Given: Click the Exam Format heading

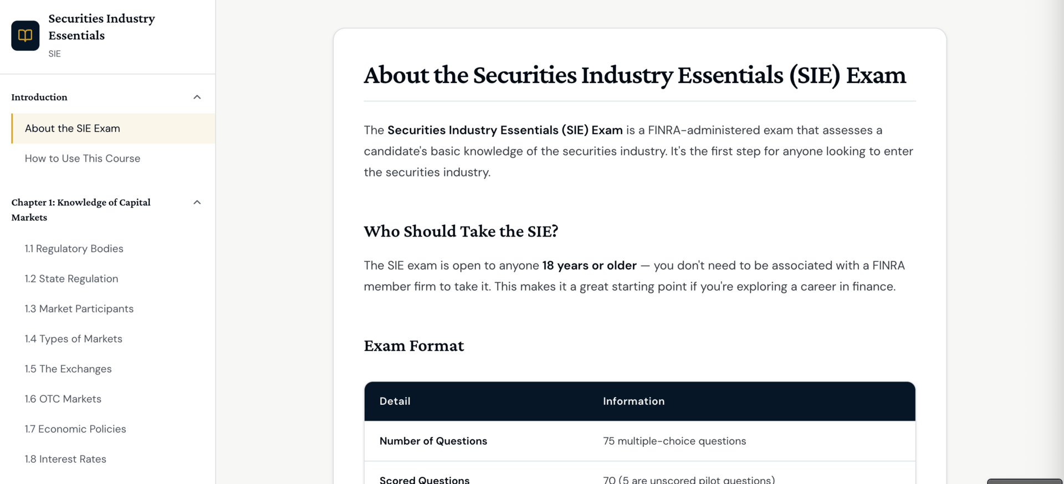Looking at the screenshot, I should pos(414,346).
